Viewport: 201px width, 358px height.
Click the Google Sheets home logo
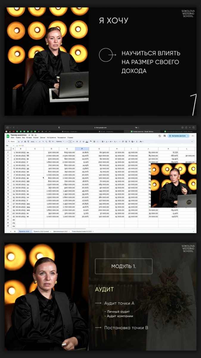pos(8,136)
